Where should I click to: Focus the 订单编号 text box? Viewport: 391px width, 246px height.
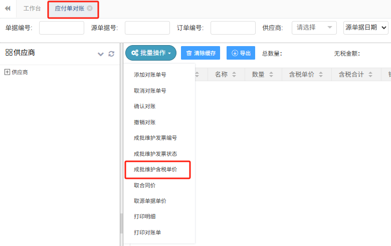tap(233, 28)
